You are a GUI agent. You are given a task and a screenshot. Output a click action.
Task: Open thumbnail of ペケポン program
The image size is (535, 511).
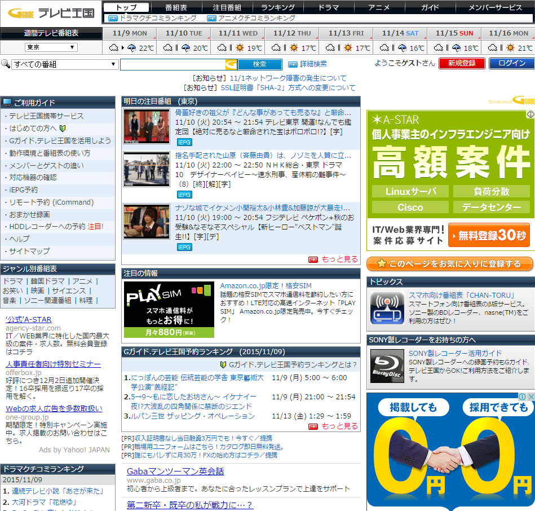(x=147, y=222)
